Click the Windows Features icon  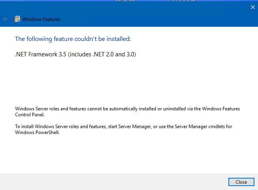pos(17,19)
